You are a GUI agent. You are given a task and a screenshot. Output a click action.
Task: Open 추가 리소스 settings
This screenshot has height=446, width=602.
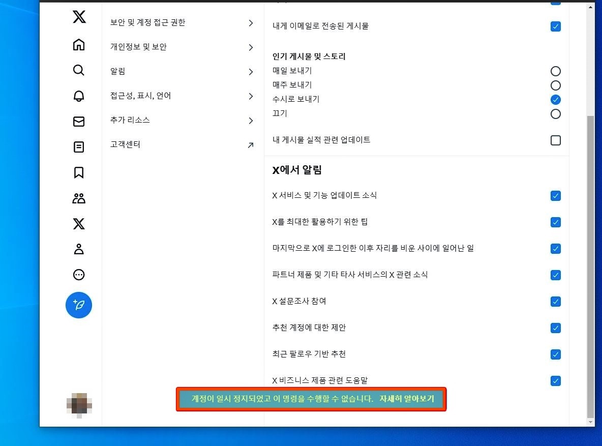183,120
